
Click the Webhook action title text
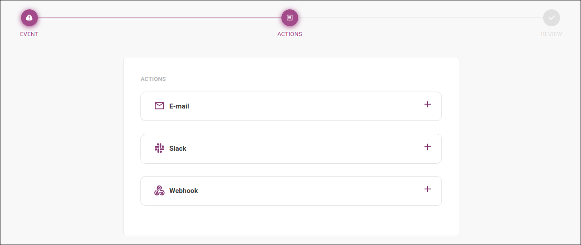pos(184,191)
